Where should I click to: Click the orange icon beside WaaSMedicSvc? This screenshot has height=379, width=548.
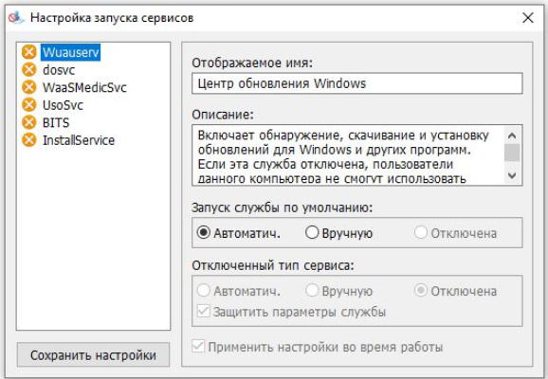click(29, 87)
